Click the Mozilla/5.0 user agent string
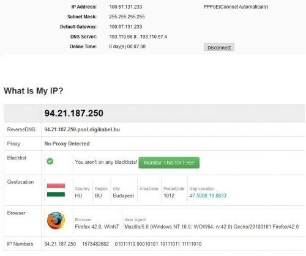Viewport: 306px width, 256px height. [212, 227]
